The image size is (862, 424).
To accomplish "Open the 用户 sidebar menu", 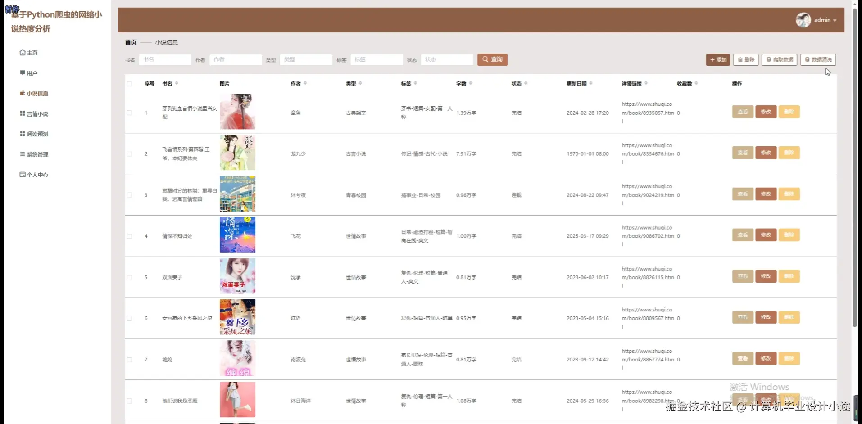I will 29,73.
